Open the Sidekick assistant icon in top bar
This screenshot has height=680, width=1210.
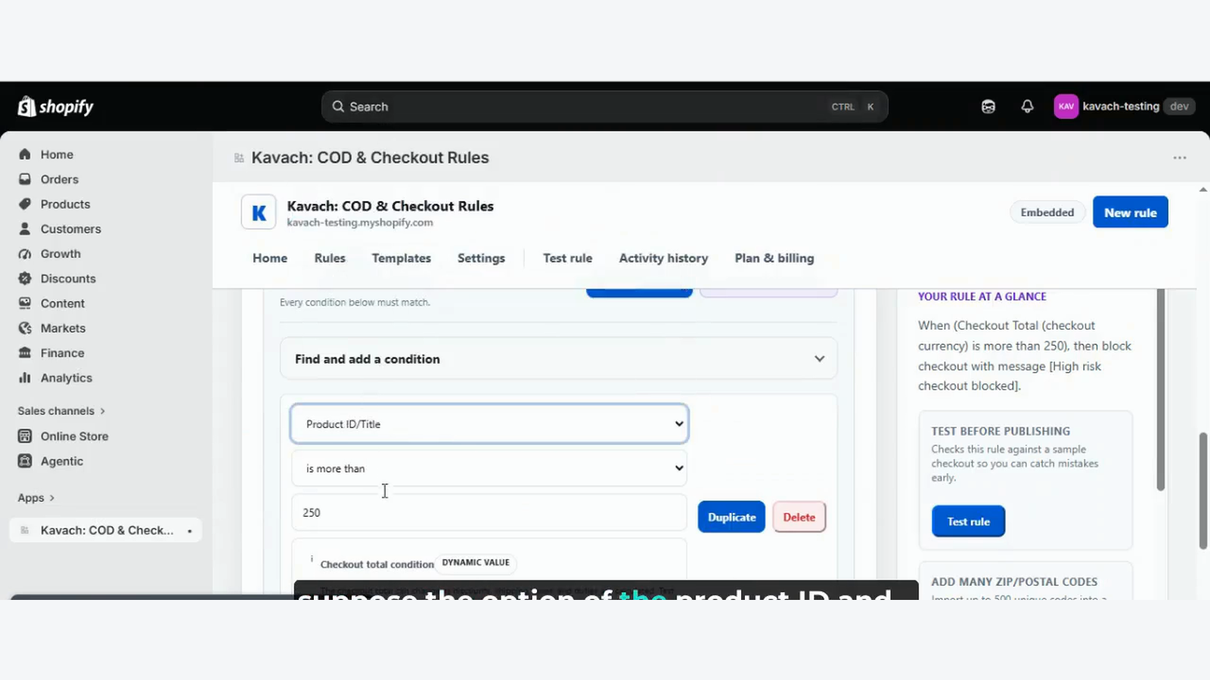tap(988, 107)
